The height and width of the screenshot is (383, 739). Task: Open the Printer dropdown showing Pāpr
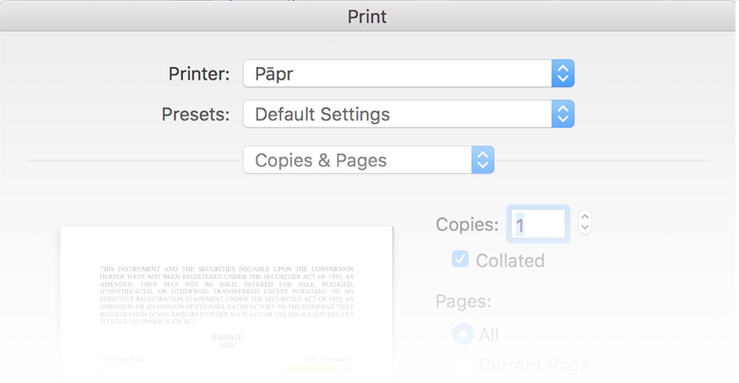(x=408, y=73)
